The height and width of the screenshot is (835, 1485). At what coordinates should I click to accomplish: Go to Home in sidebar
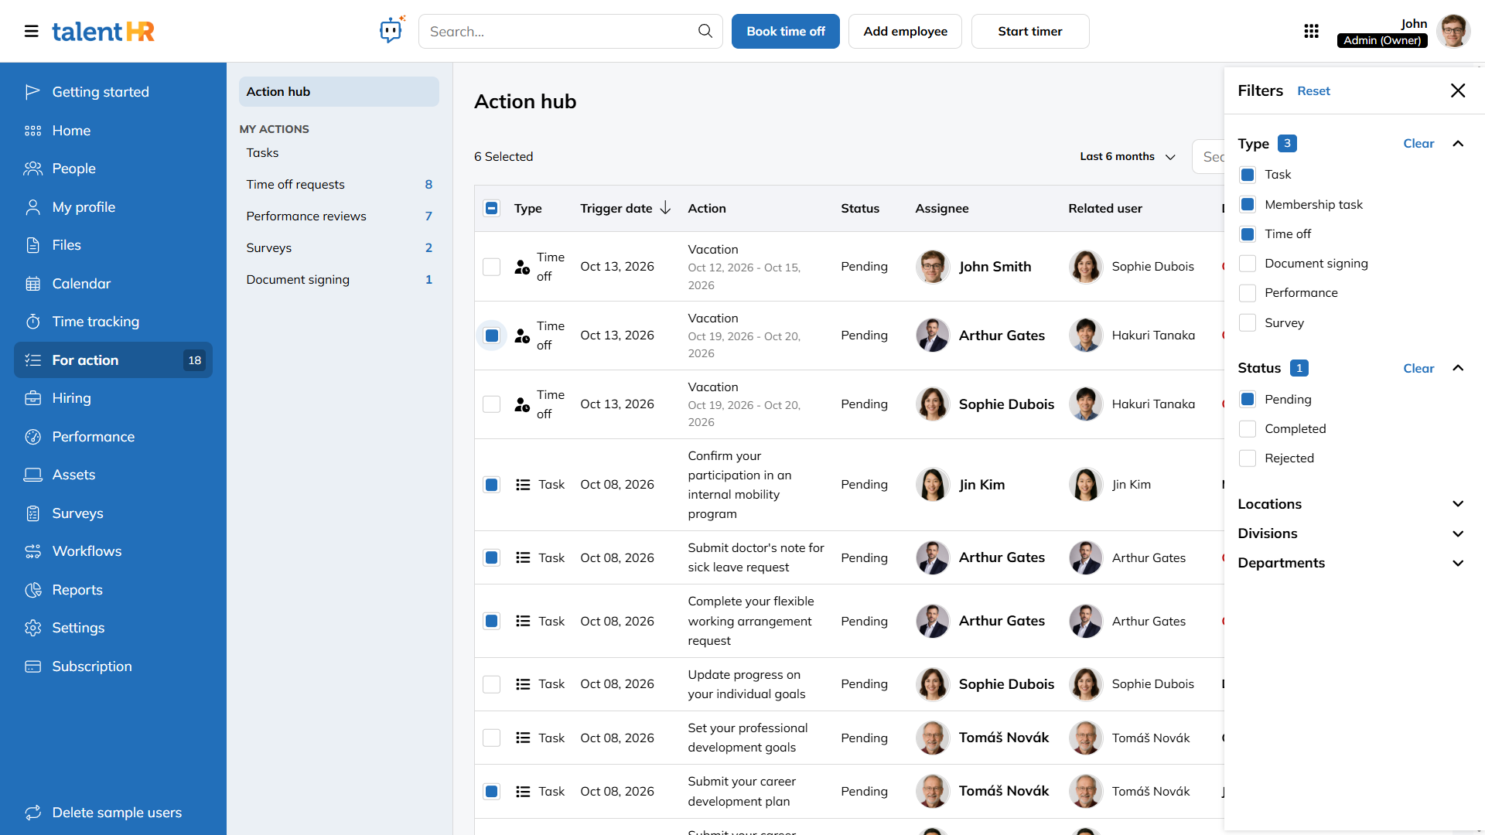pyautogui.click(x=113, y=131)
